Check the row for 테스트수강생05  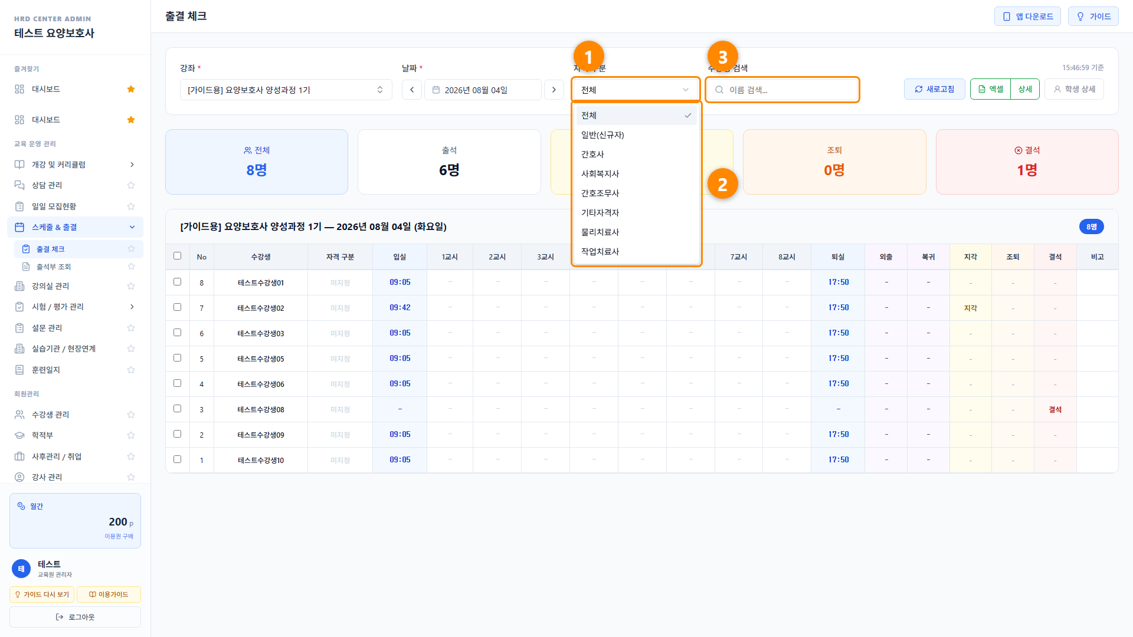[177, 358]
